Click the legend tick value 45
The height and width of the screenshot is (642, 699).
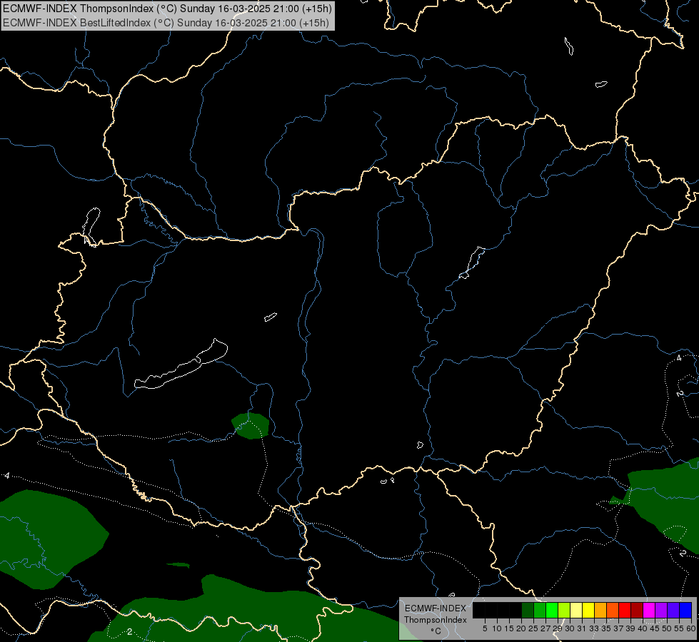pos(654,628)
